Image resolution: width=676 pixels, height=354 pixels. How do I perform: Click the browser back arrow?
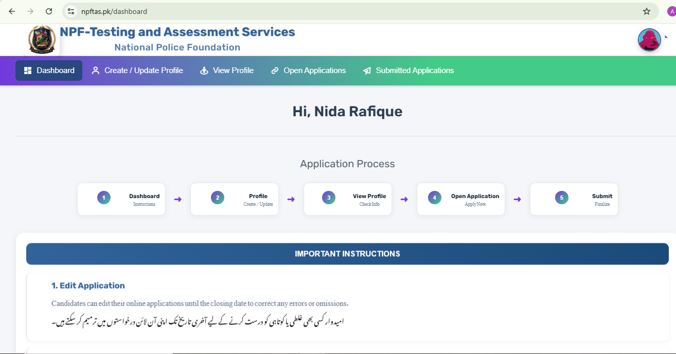point(12,11)
